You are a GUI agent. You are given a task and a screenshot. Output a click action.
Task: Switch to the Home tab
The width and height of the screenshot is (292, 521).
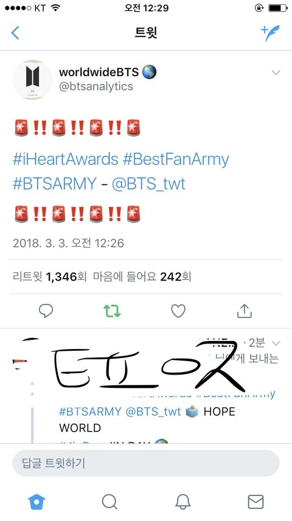coord(36,501)
